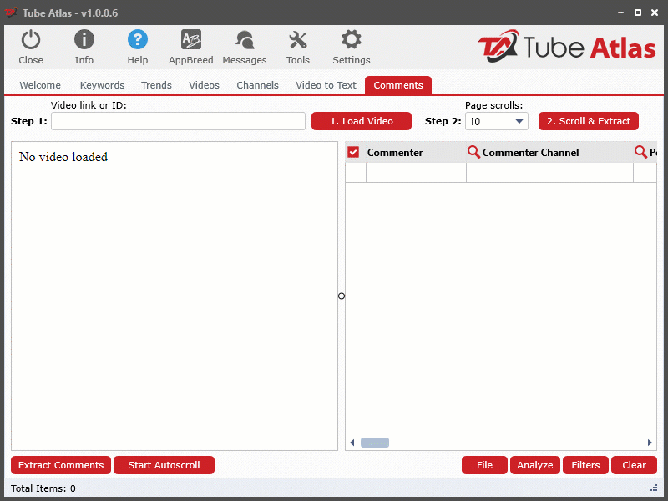Toggle the select-all checkbox in Commenter header

coord(353,152)
